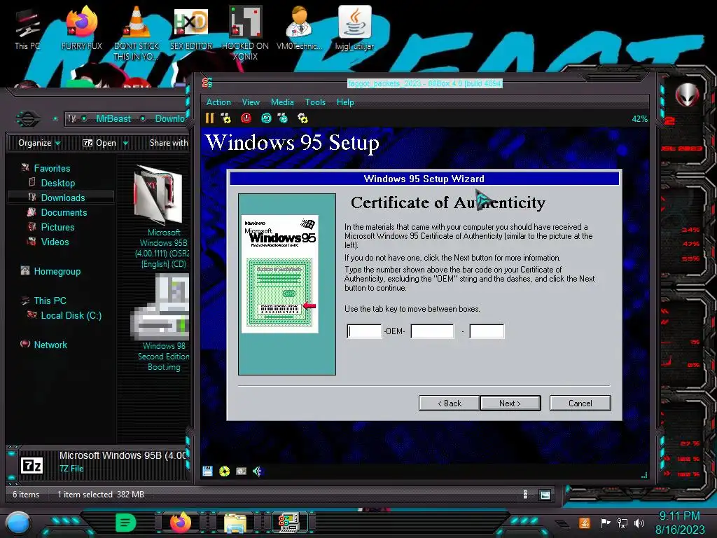The width and height of the screenshot is (717, 538).
Task: Click the Java update tray icon
Action: pyautogui.click(x=585, y=523)
